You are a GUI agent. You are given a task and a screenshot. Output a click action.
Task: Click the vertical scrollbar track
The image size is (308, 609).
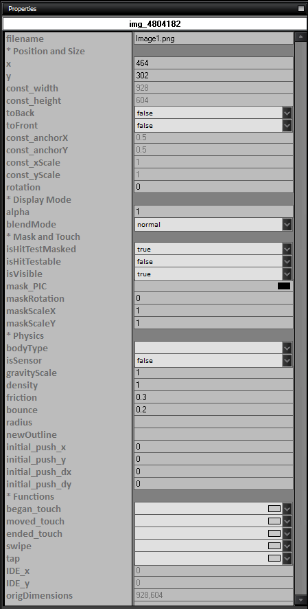point(300,318)
